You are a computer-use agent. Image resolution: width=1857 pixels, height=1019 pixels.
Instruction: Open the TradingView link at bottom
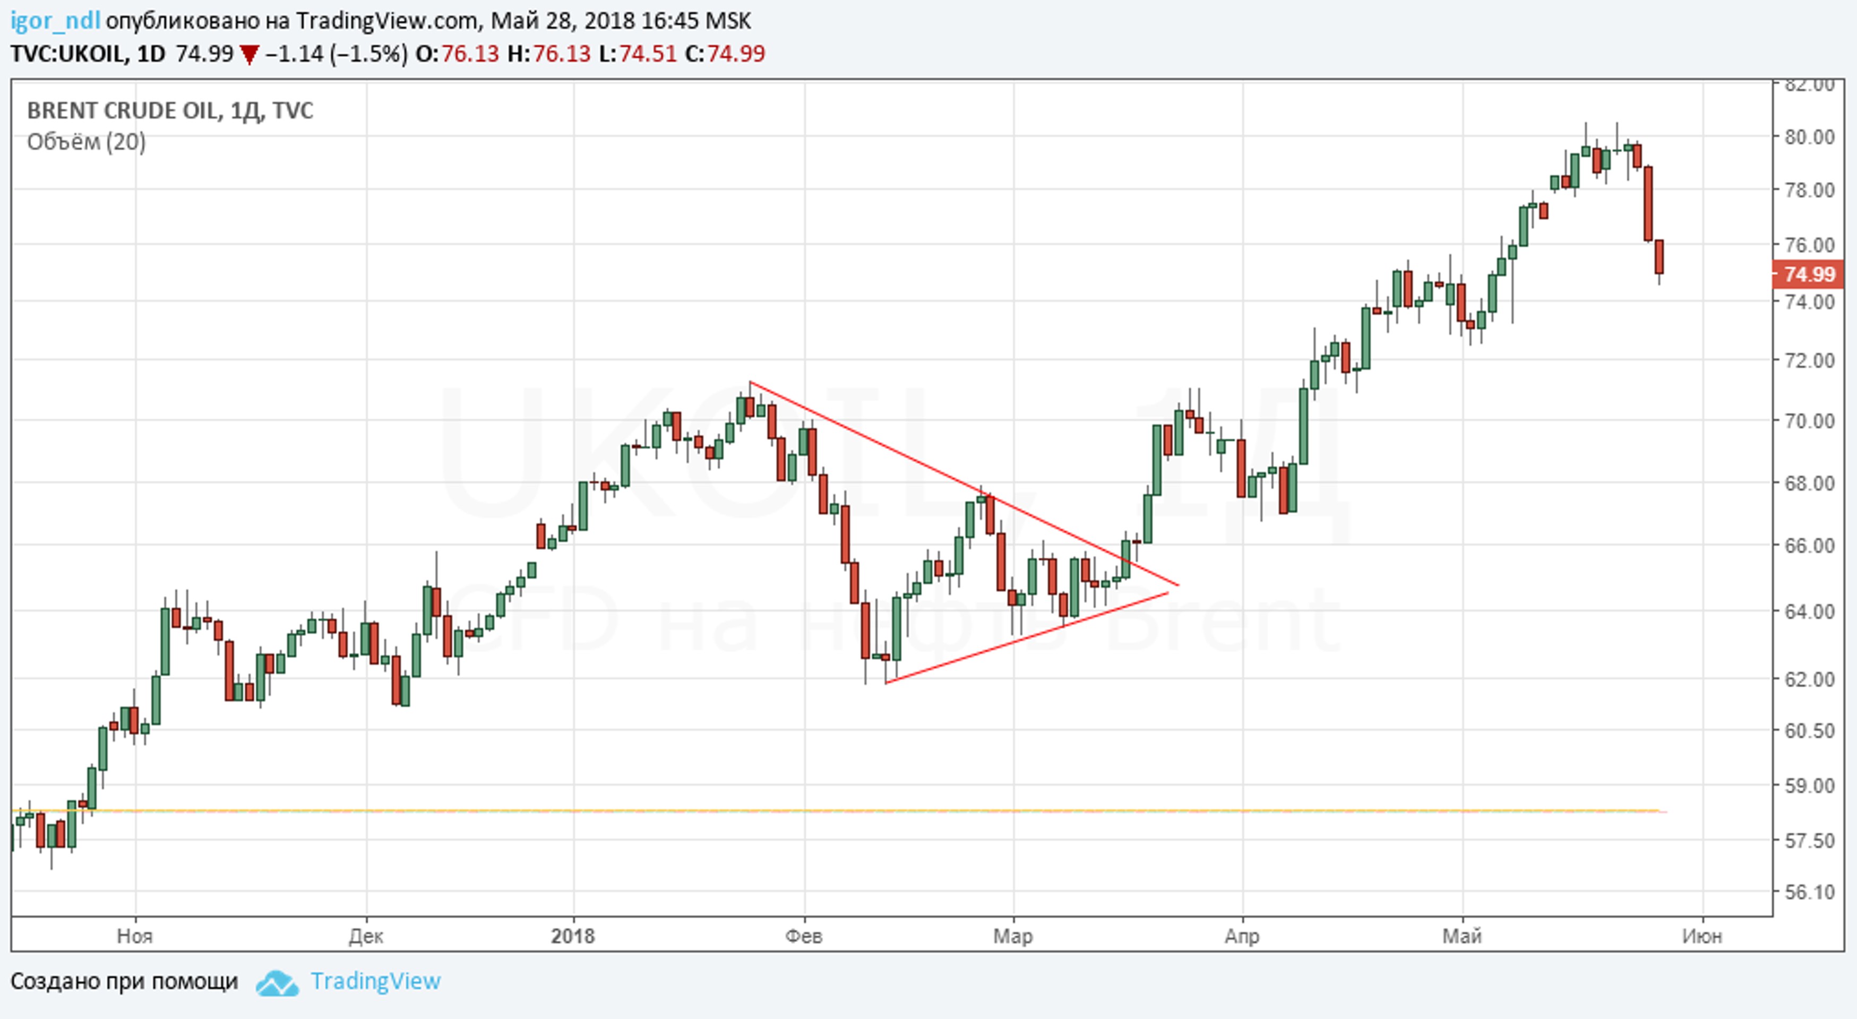tap(375, 981)
